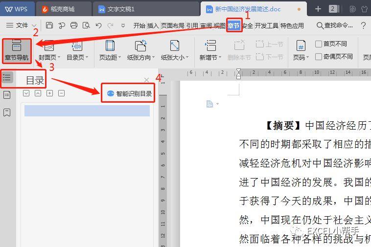Close the 目录 navigation pane

(x=146, y=80)
